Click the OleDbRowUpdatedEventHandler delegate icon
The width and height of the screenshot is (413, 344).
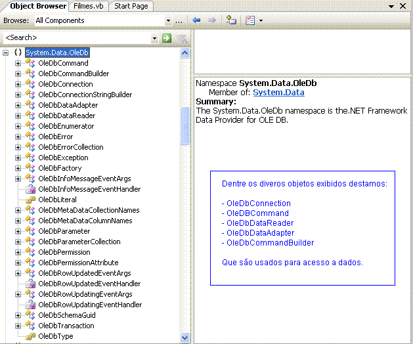30,284
